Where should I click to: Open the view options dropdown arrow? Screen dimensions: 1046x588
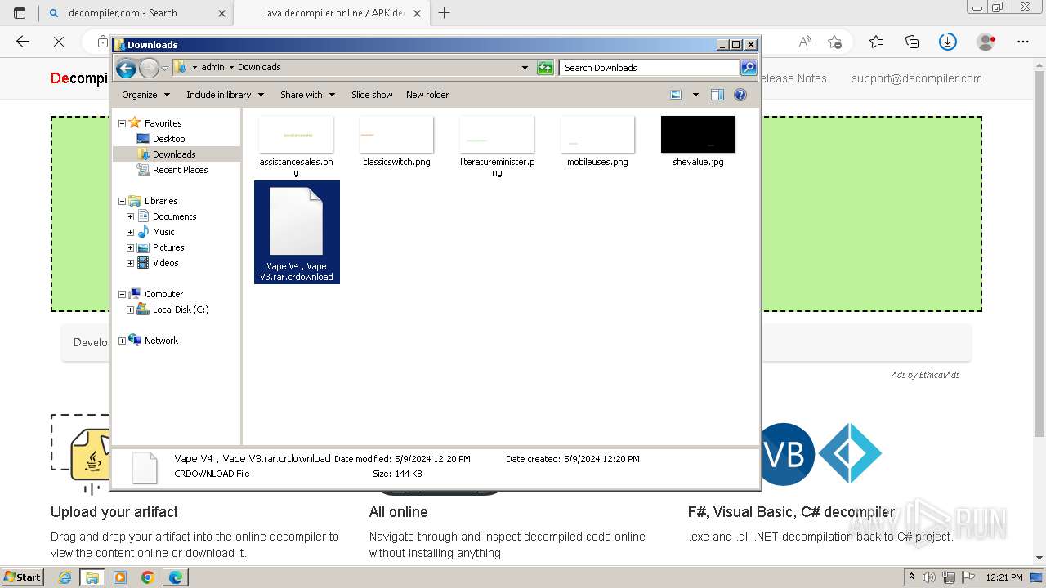click(x=695, y=95)
